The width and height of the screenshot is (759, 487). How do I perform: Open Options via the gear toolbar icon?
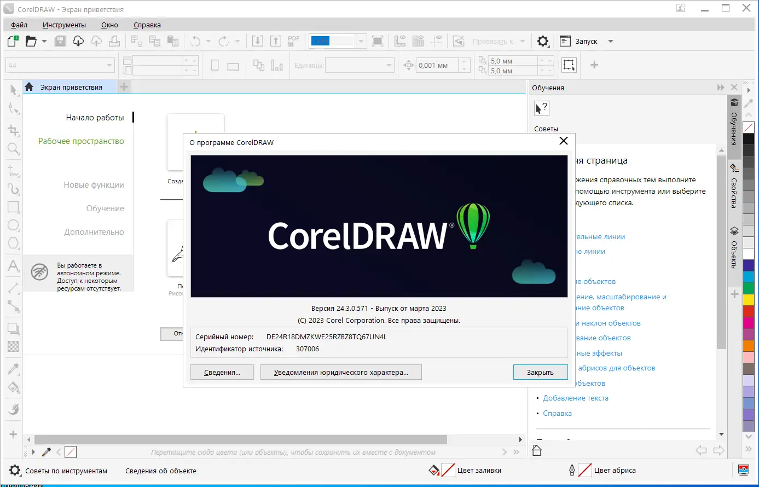click(x=543, y=41)
